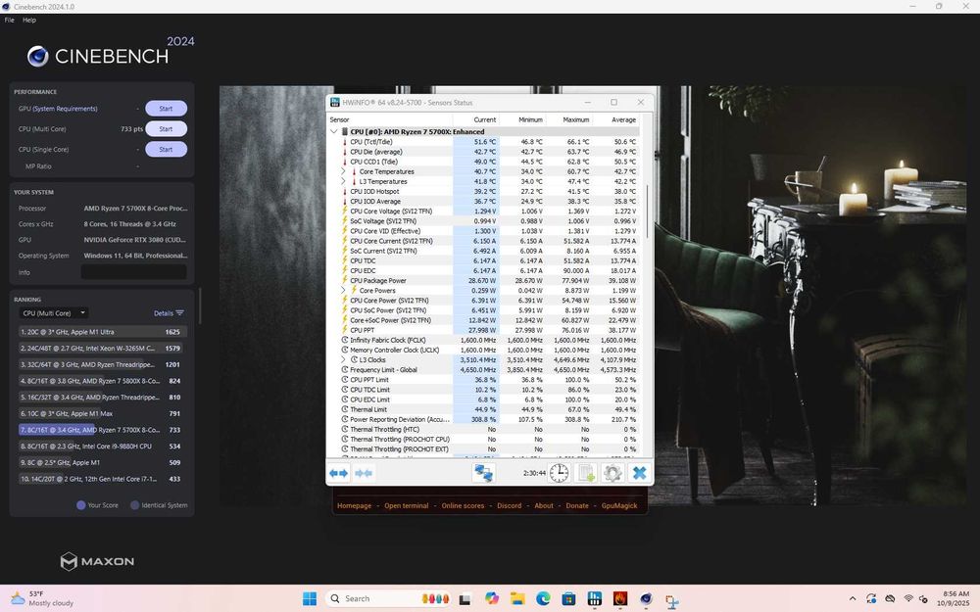Click the Details filter lines icon

[180, 313]
